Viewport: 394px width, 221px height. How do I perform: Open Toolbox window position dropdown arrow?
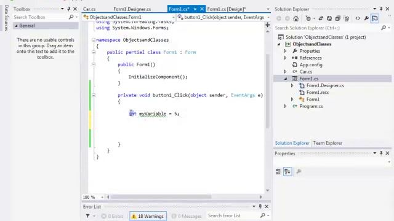62,9
